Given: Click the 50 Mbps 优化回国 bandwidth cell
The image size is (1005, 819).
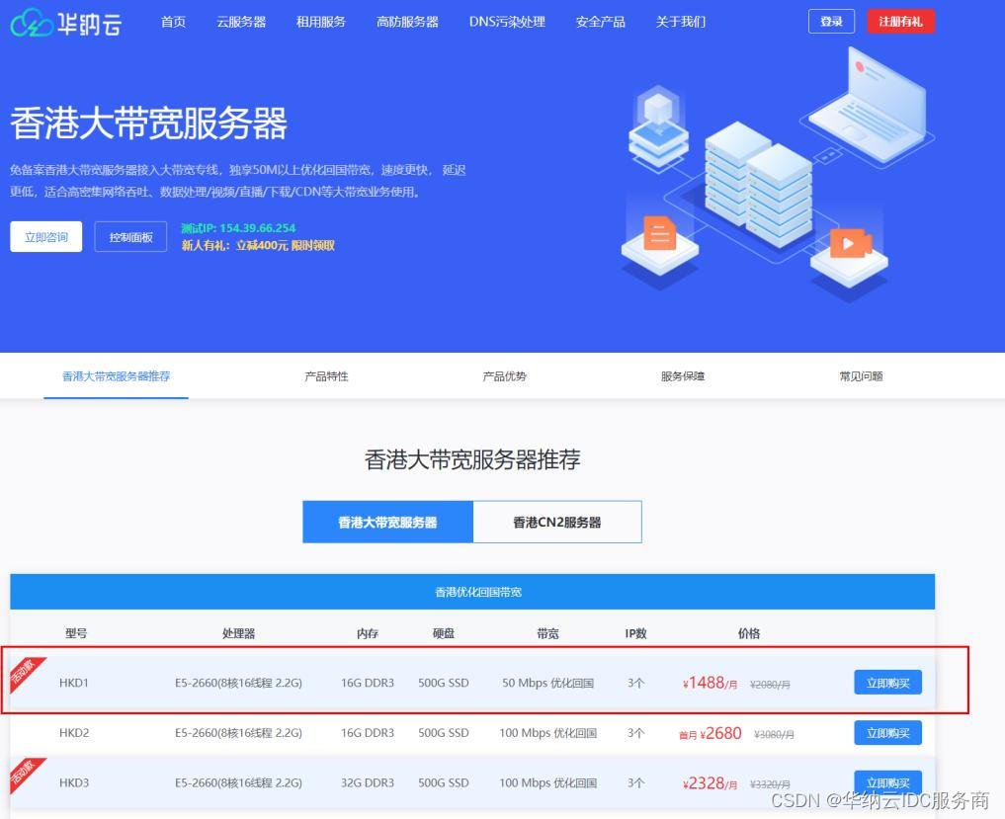Looking at the screenshot, I should [x=548, y=683].
